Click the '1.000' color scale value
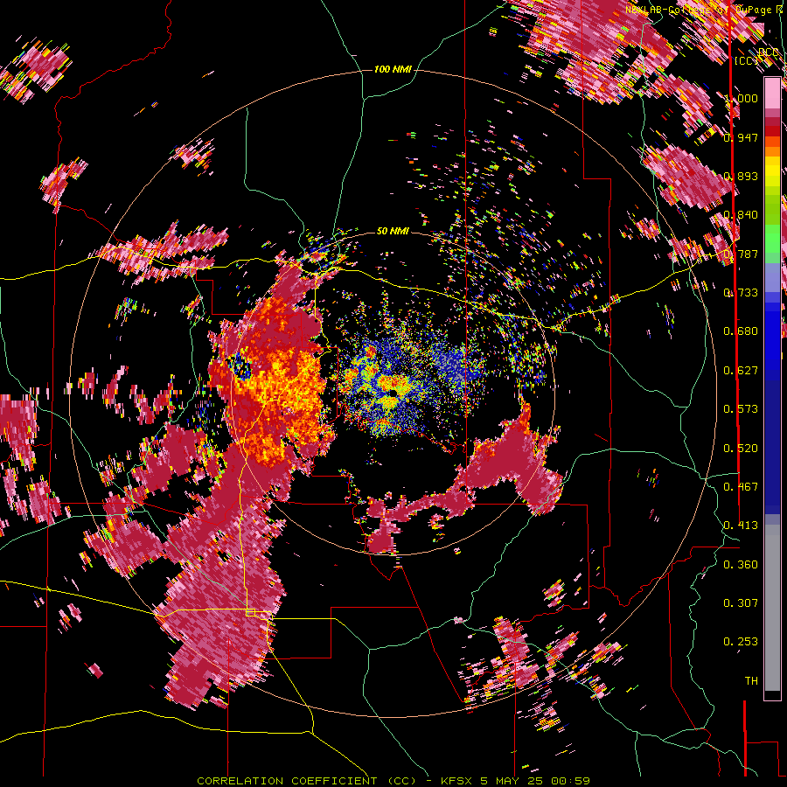 coord(741,98)
